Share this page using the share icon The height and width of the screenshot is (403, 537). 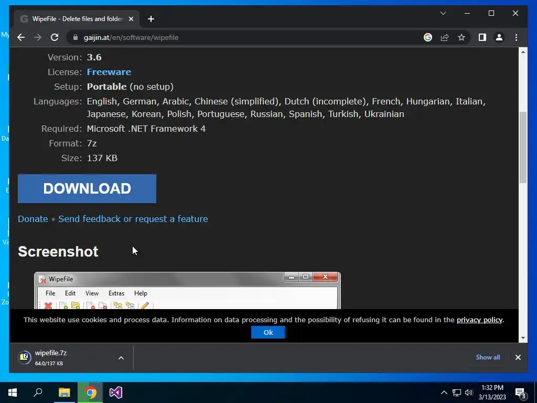pyautogui.click(x=445, y=37)
